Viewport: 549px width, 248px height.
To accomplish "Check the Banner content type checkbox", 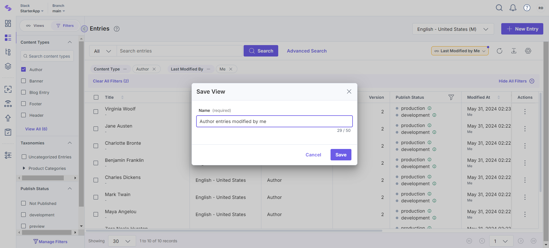I will point(24,81).
